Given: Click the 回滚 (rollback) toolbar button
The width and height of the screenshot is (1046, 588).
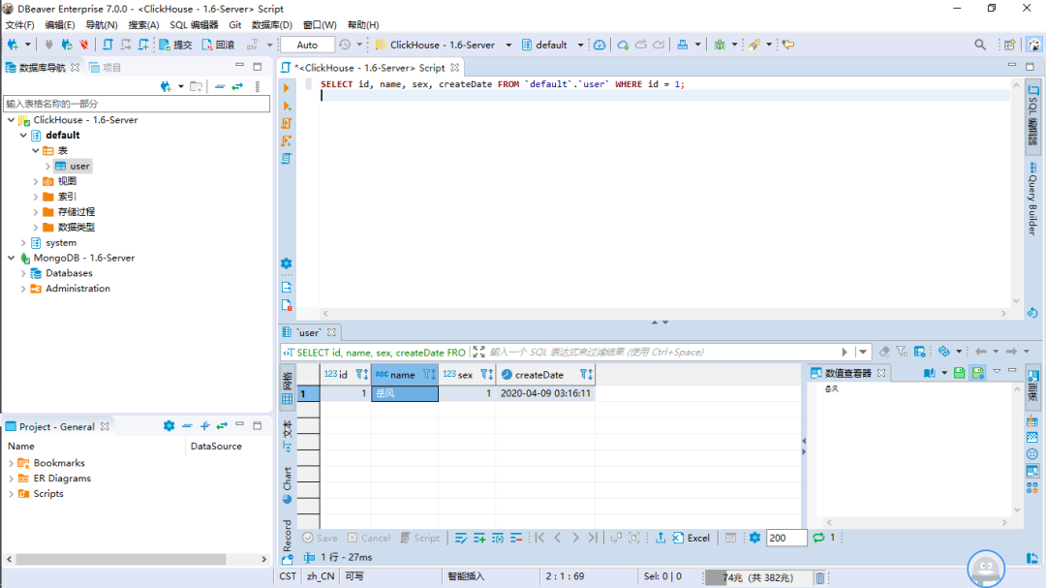Looking at the screenshot, I should pos(218,45).
